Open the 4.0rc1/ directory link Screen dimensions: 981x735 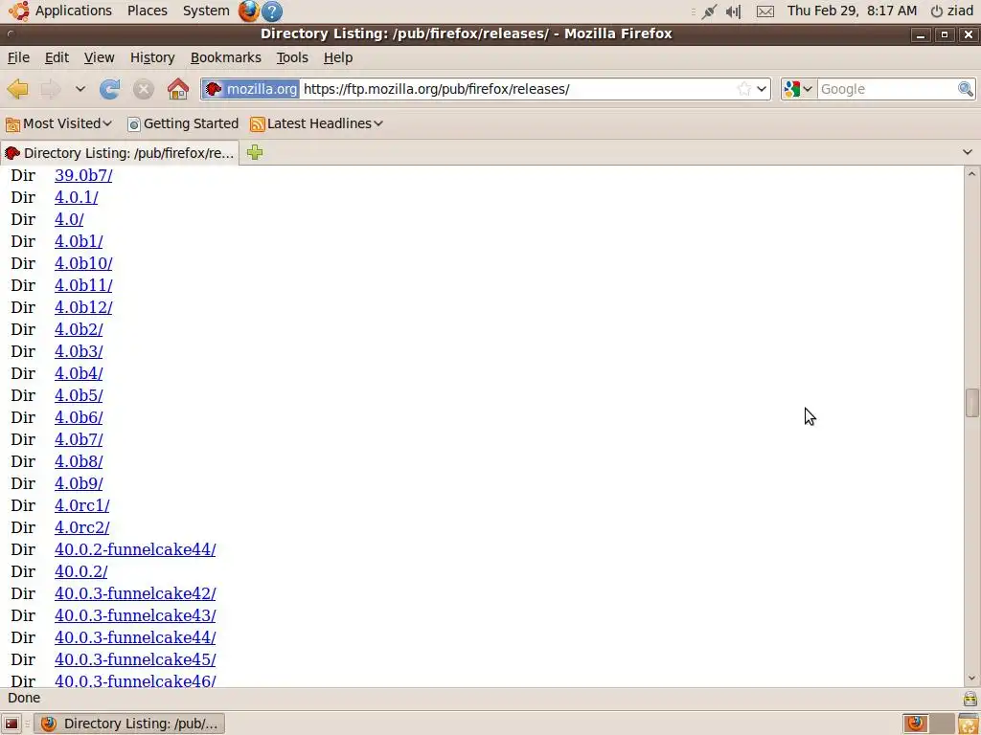pyautogui.click(x=82, y=505)
